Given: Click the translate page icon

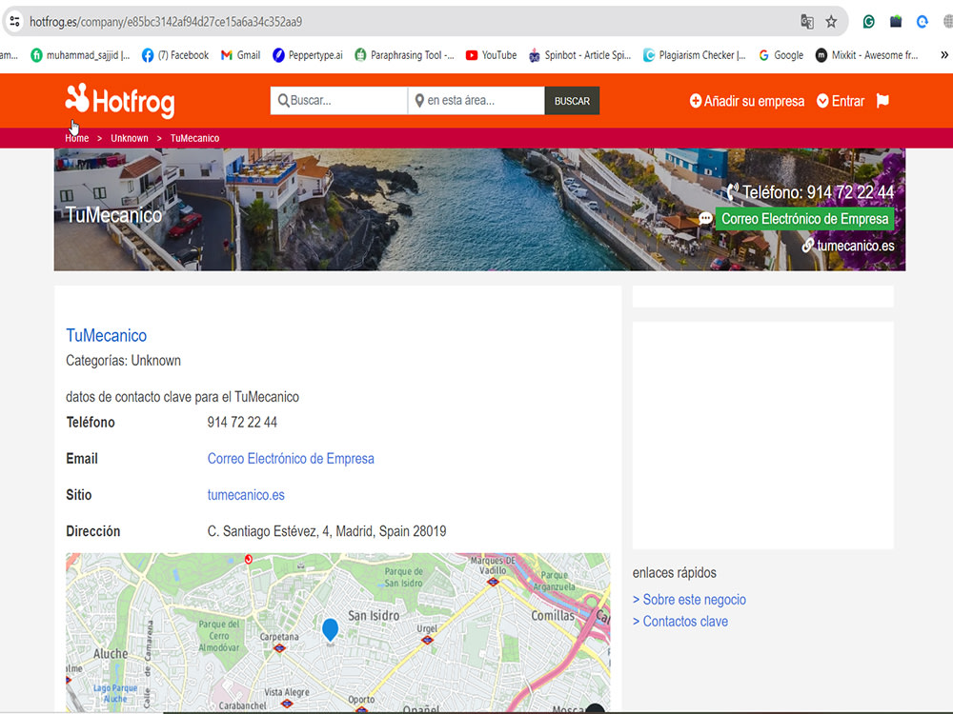Looking at the screenshot, I should (806, 22).
